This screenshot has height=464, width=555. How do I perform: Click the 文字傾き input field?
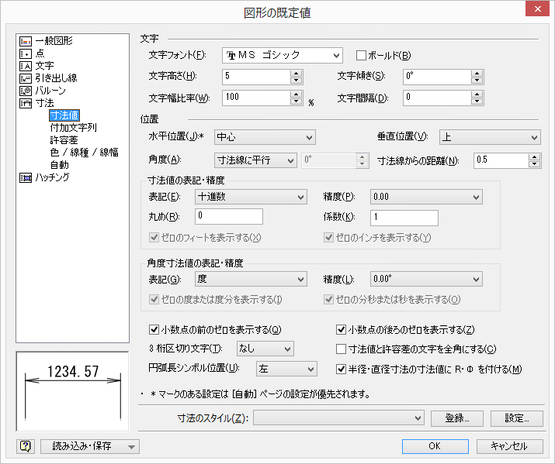coord(437,77)
